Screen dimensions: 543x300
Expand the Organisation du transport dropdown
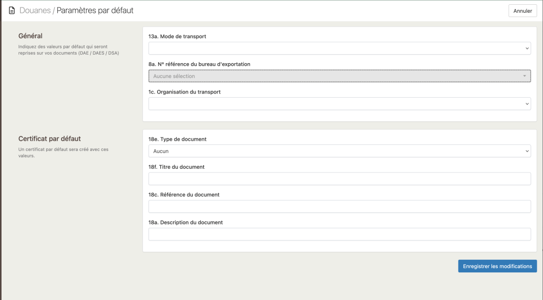tap(339, 104)
